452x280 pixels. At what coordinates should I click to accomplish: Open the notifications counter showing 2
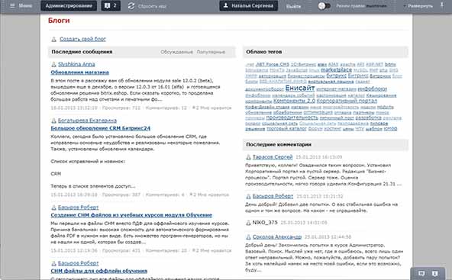point(111,6)
